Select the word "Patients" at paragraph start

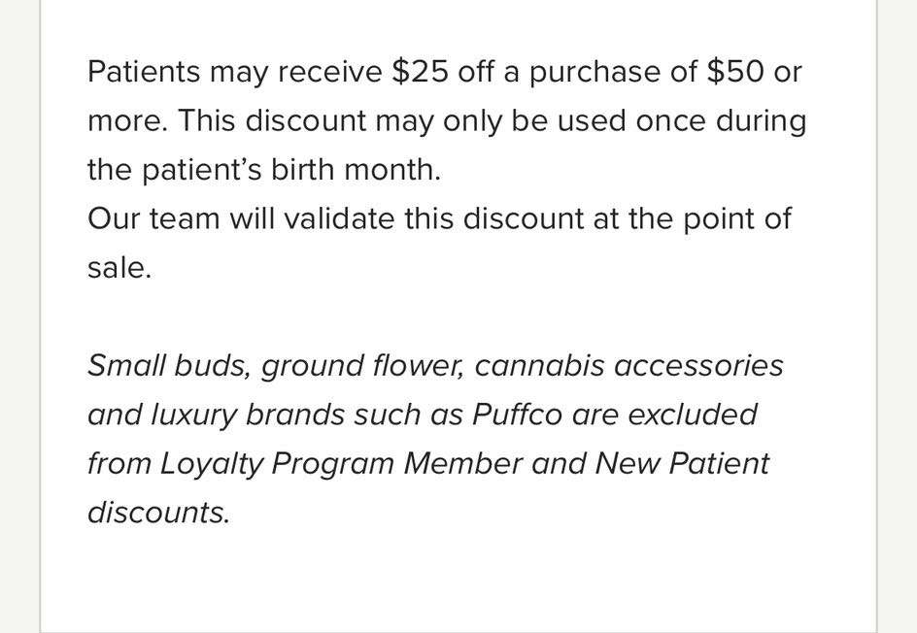point(144,71)
